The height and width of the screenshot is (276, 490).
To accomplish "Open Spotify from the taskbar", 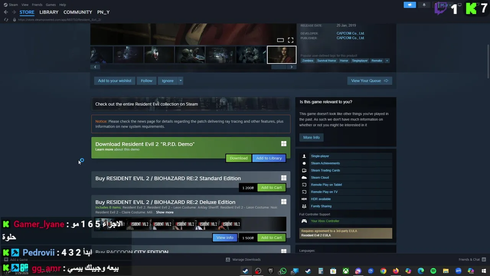I will tap(433, 271).
